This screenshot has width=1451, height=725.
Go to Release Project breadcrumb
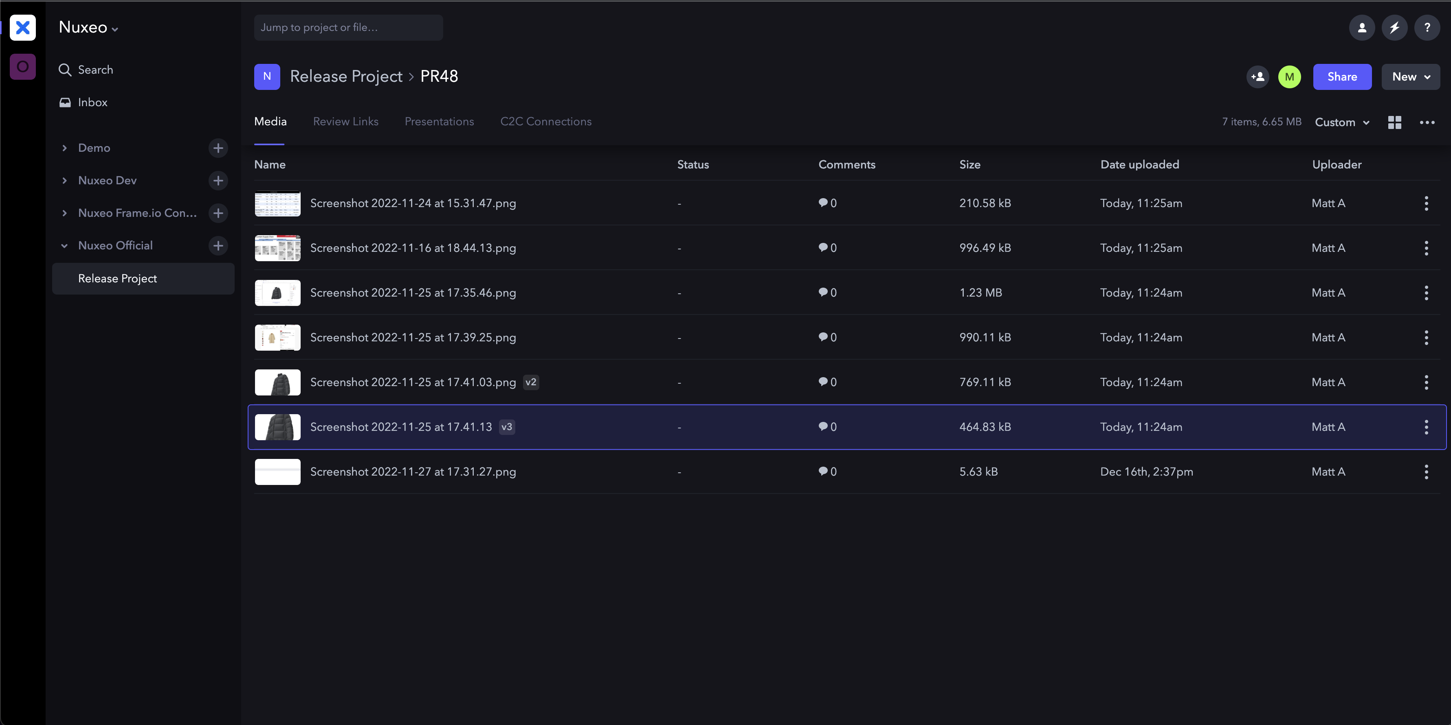(x=346, y=76)
